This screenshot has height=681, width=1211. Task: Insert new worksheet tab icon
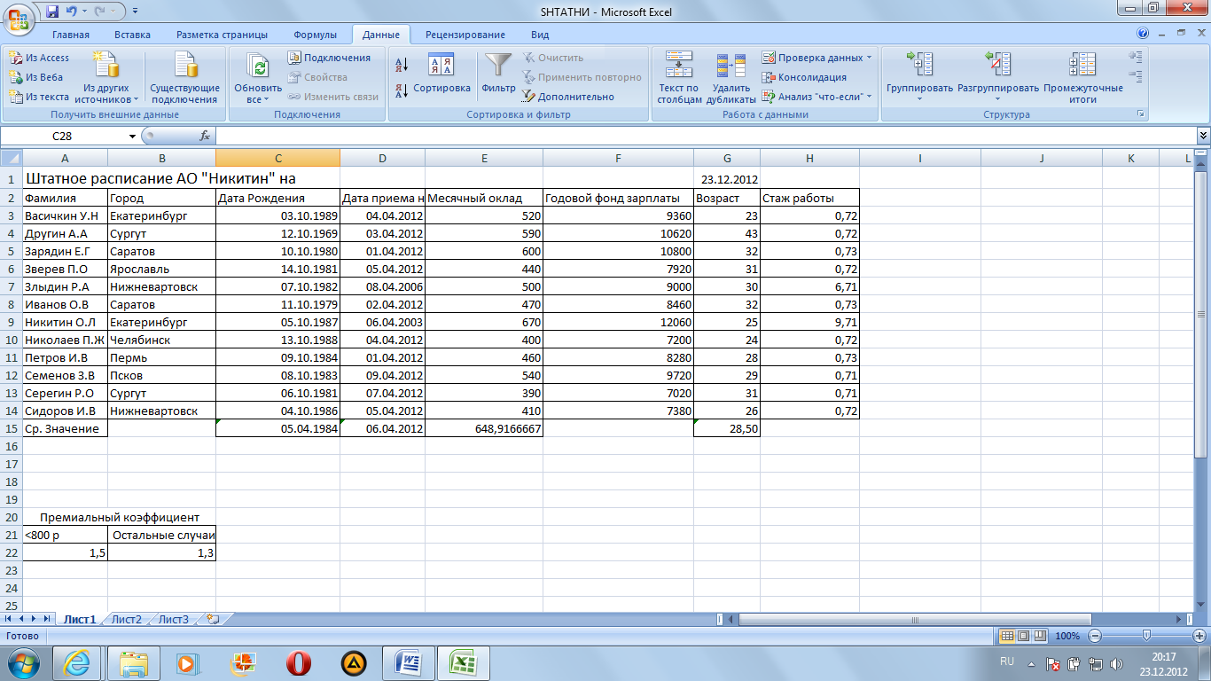pyautogui.click(x=213, y=619)
